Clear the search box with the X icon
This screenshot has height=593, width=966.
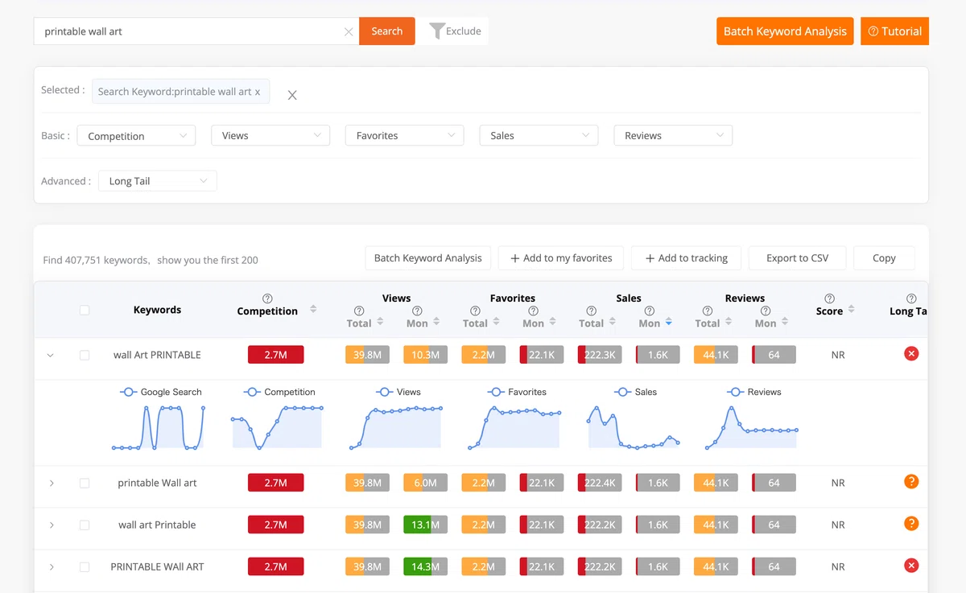point(349,31)
